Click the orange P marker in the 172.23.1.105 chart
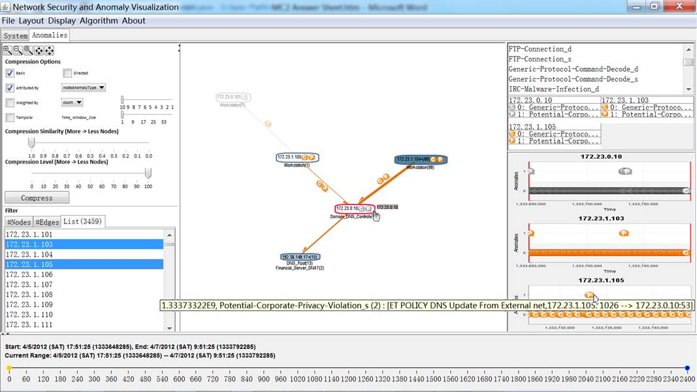Viewport: 697px width, 392px height. pyautogui.click(x=589, y=295)
